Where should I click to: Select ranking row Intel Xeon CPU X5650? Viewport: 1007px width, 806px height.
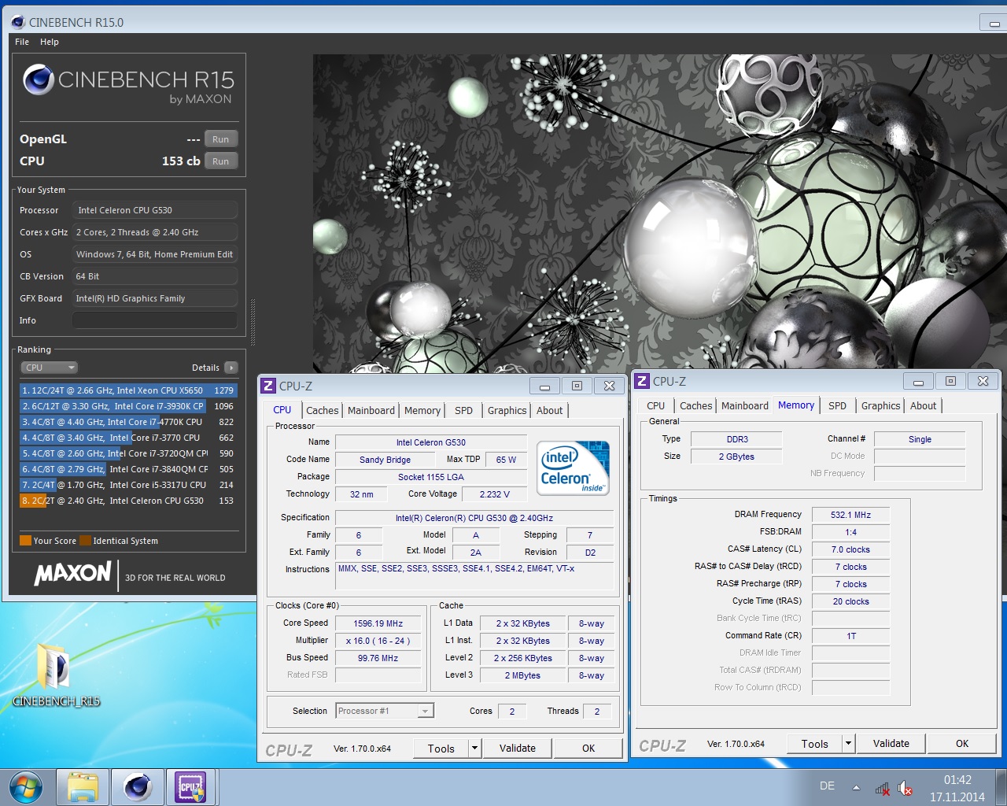click(x=128, y=390)
